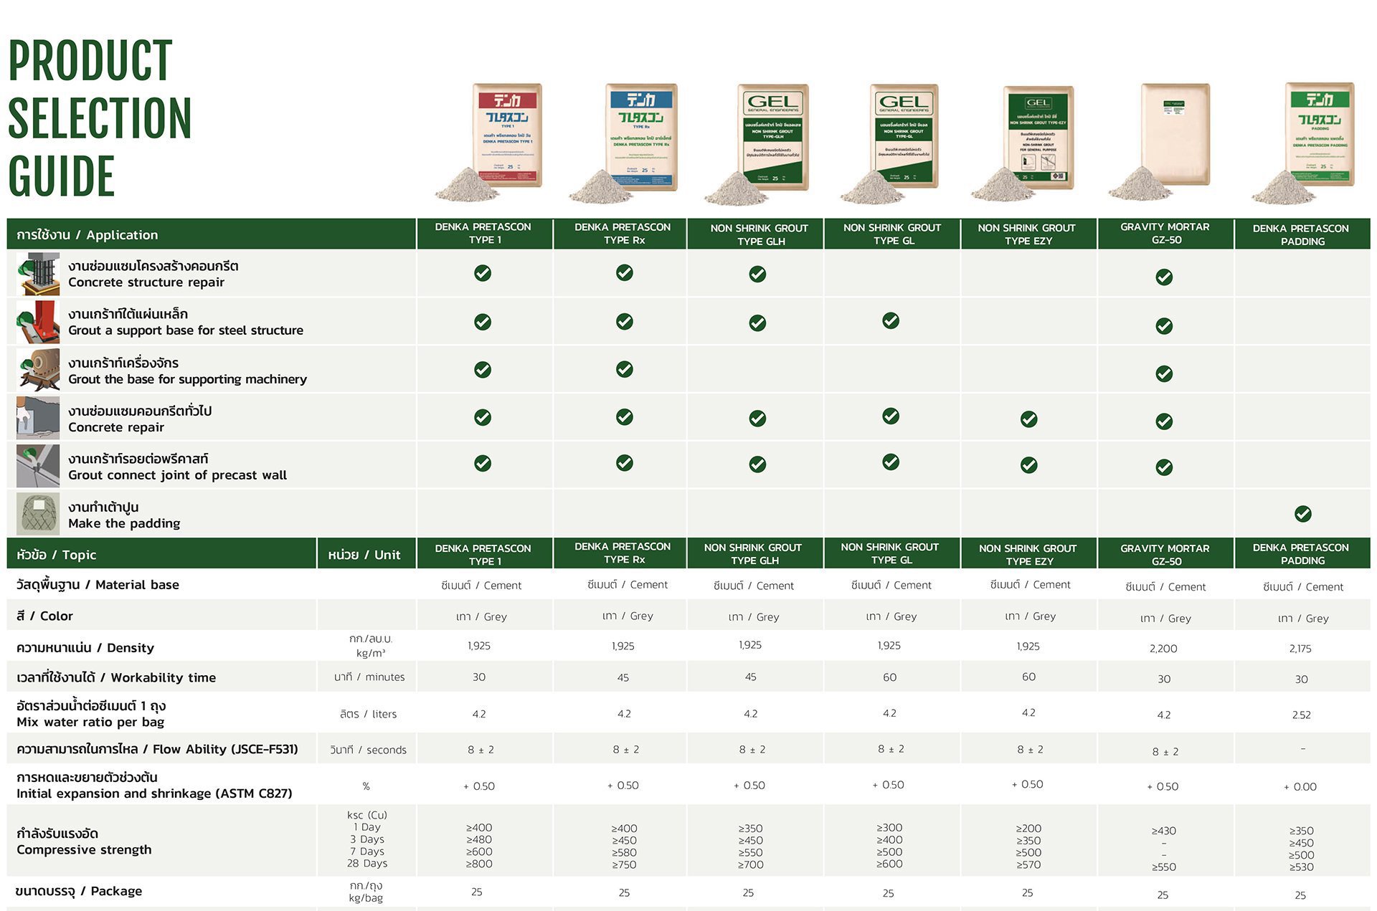Click Type Rx checkmark for supporting machinery grout
This screenshot has width=1377, height=911.
click(x=625, y=369)
